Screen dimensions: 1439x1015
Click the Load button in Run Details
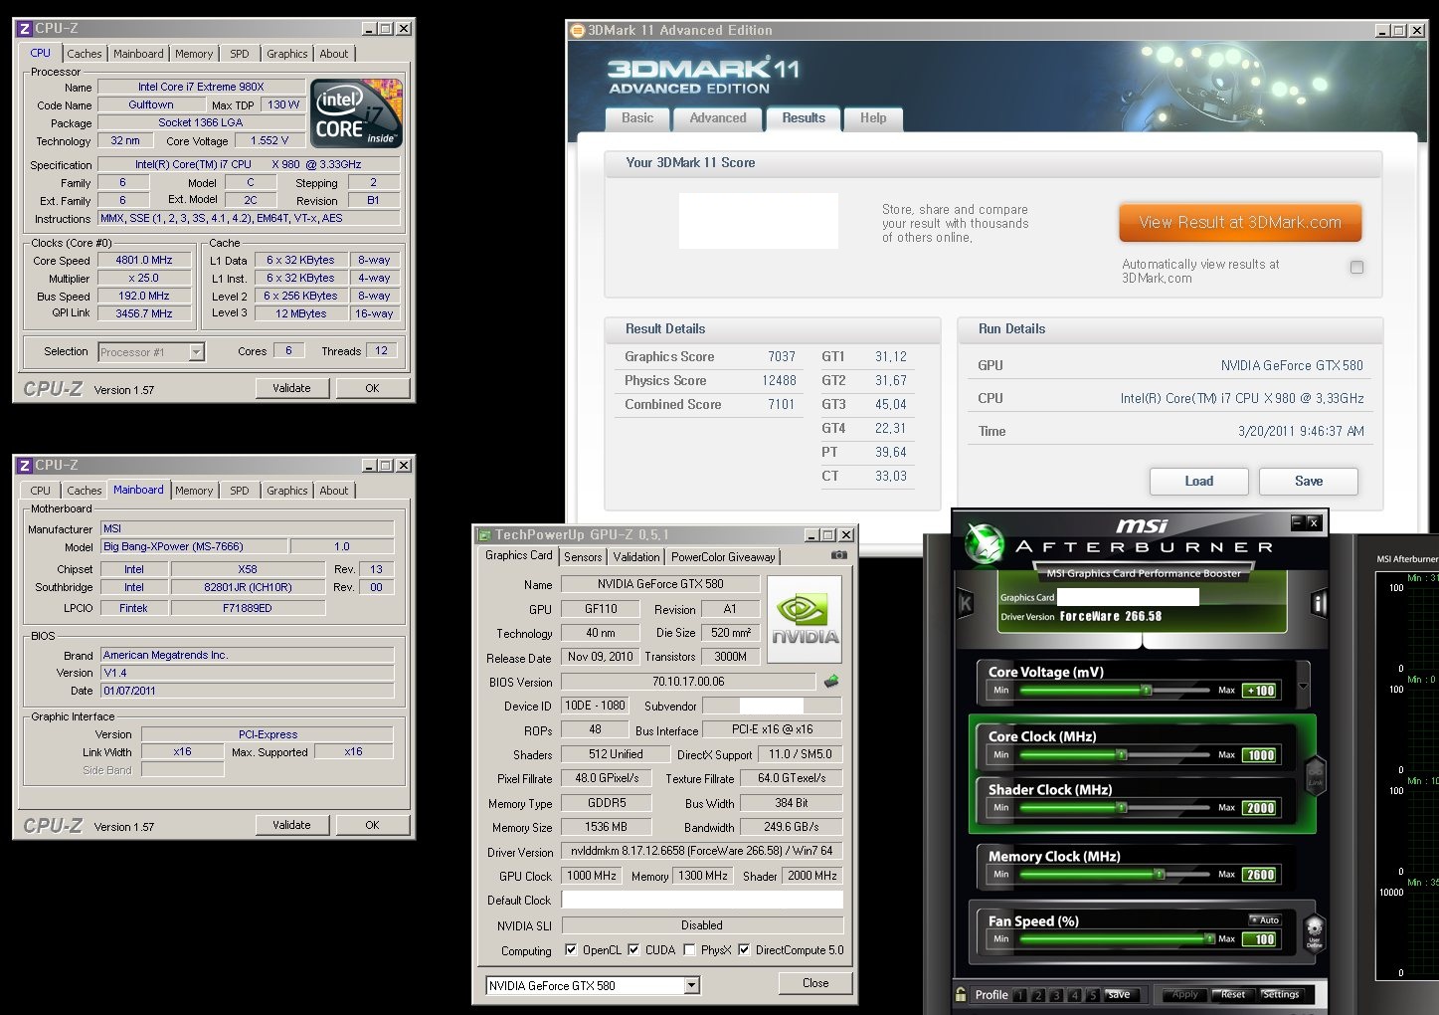1199,481
